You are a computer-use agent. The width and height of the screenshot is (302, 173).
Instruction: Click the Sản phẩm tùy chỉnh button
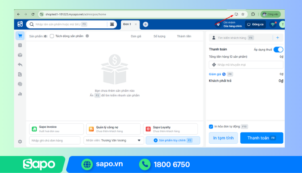click(173, 141)
